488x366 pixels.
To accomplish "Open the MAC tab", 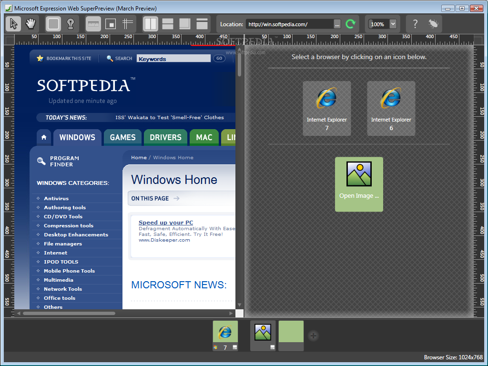I will click(204, 137).
